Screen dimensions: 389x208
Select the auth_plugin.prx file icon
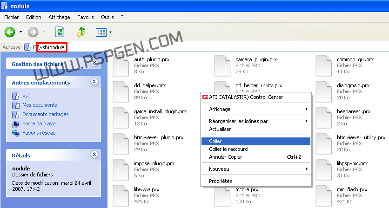tap(121, 65)
